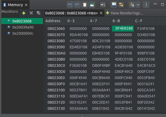Click the New Memory View icon
166x117 pixels.
click(85, 5)
